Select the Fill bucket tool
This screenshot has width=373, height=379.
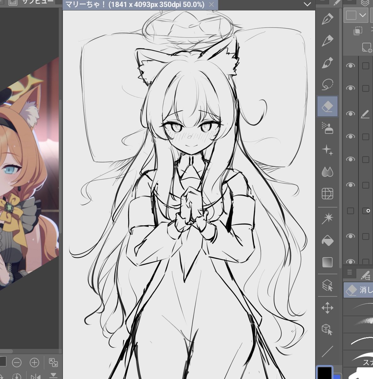(x=327, y=240)
